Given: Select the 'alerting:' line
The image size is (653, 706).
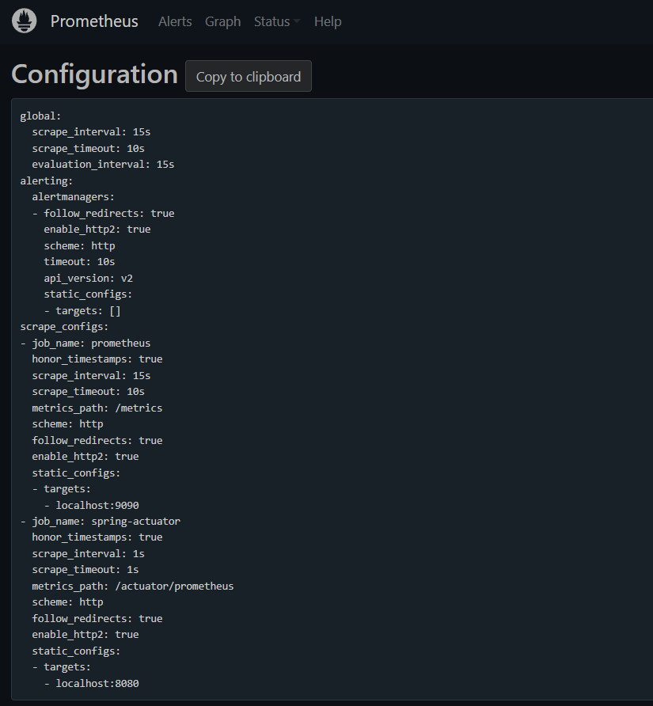Looking at the screenshot, I should coord(47,181).
